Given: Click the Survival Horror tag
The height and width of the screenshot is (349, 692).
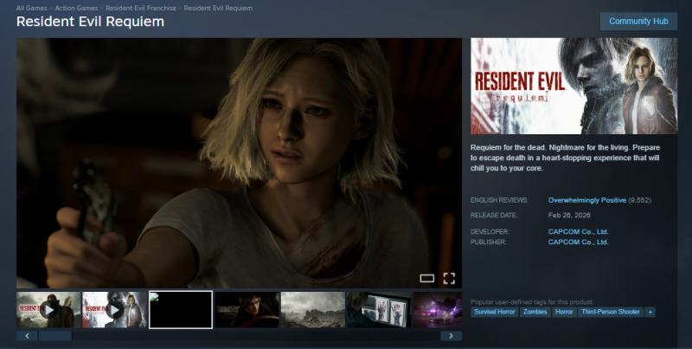Looking at the screenshot, I should [495, 312].
